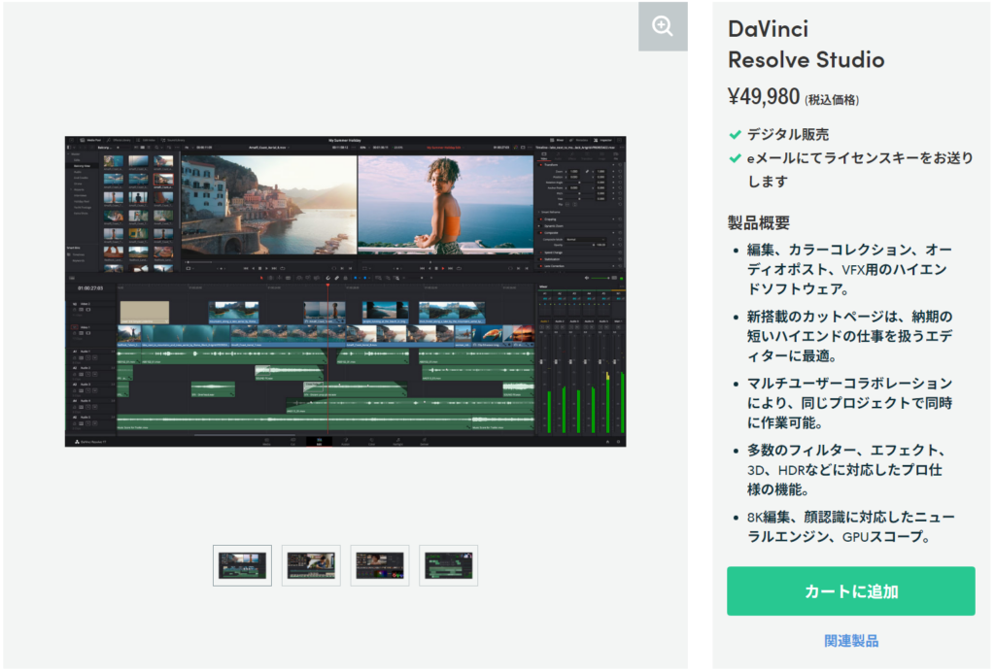This screenshot has height=672, width=995.
Task: Select the fourth product thumbnail
Action: tap(448, 565)
